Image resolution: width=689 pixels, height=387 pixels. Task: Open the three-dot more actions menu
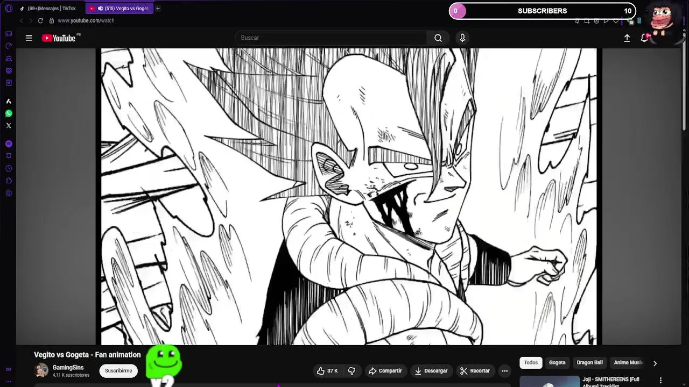click(x=504, y=370)
